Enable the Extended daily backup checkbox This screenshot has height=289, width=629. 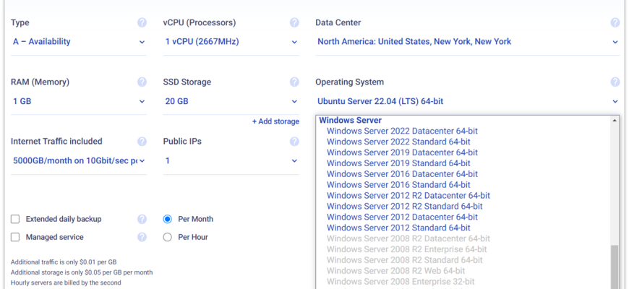click(x=15, y=219)
